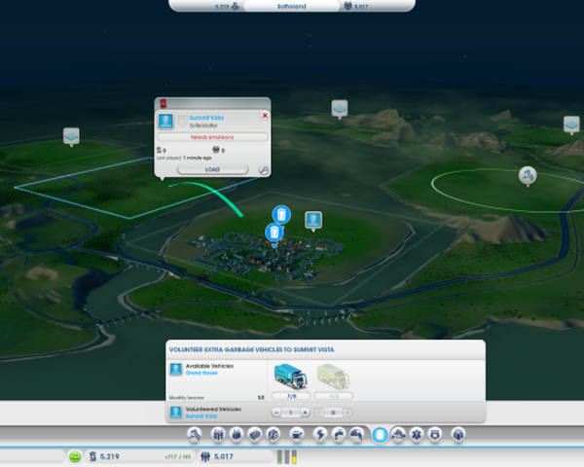
Task: Click the red icon on popup header
Action: click(x=164, y=103)
